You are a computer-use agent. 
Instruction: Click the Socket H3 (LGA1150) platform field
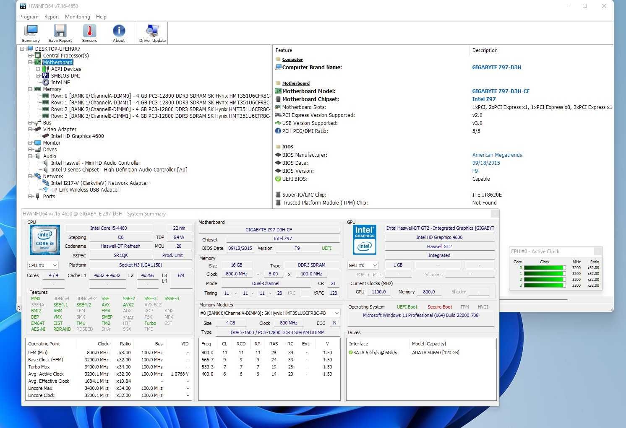140,265
